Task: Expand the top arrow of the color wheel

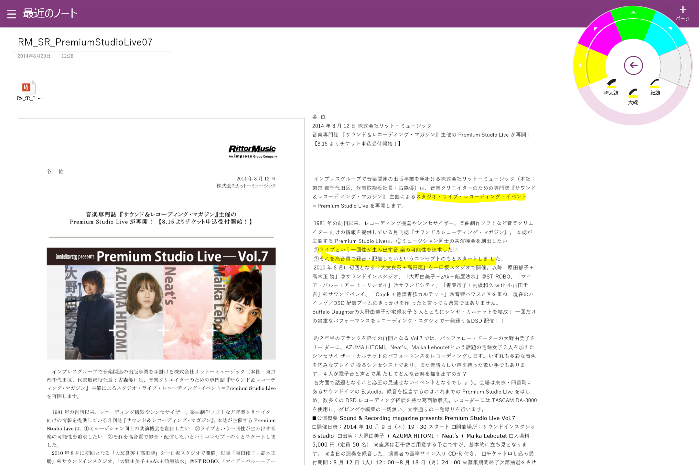Action: tap(633, 12)
